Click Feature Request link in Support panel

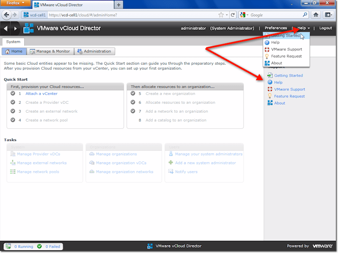coord(289,96)
